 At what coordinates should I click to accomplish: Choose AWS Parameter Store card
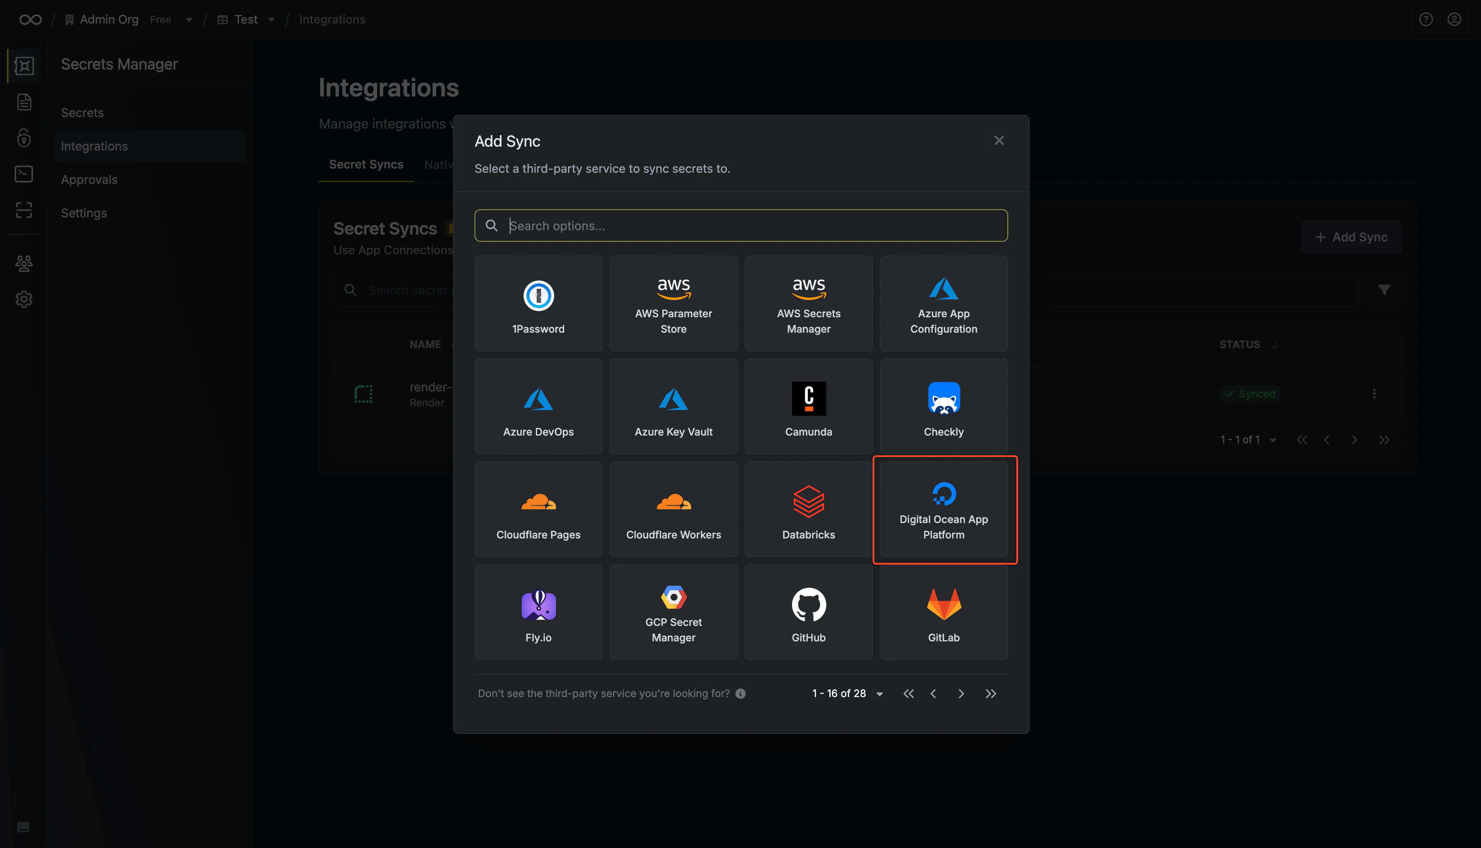673,304
